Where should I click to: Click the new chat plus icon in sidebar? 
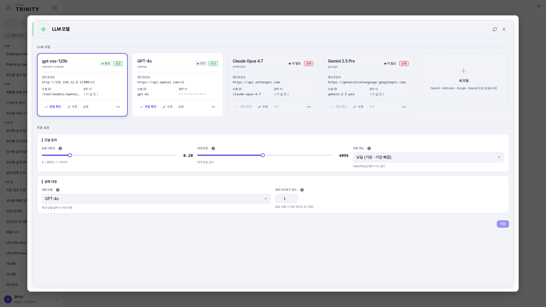pos(24,24)
